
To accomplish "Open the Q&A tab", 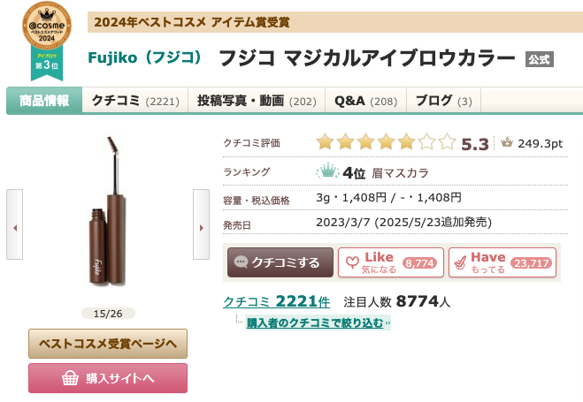I will (x=365, y=101).
